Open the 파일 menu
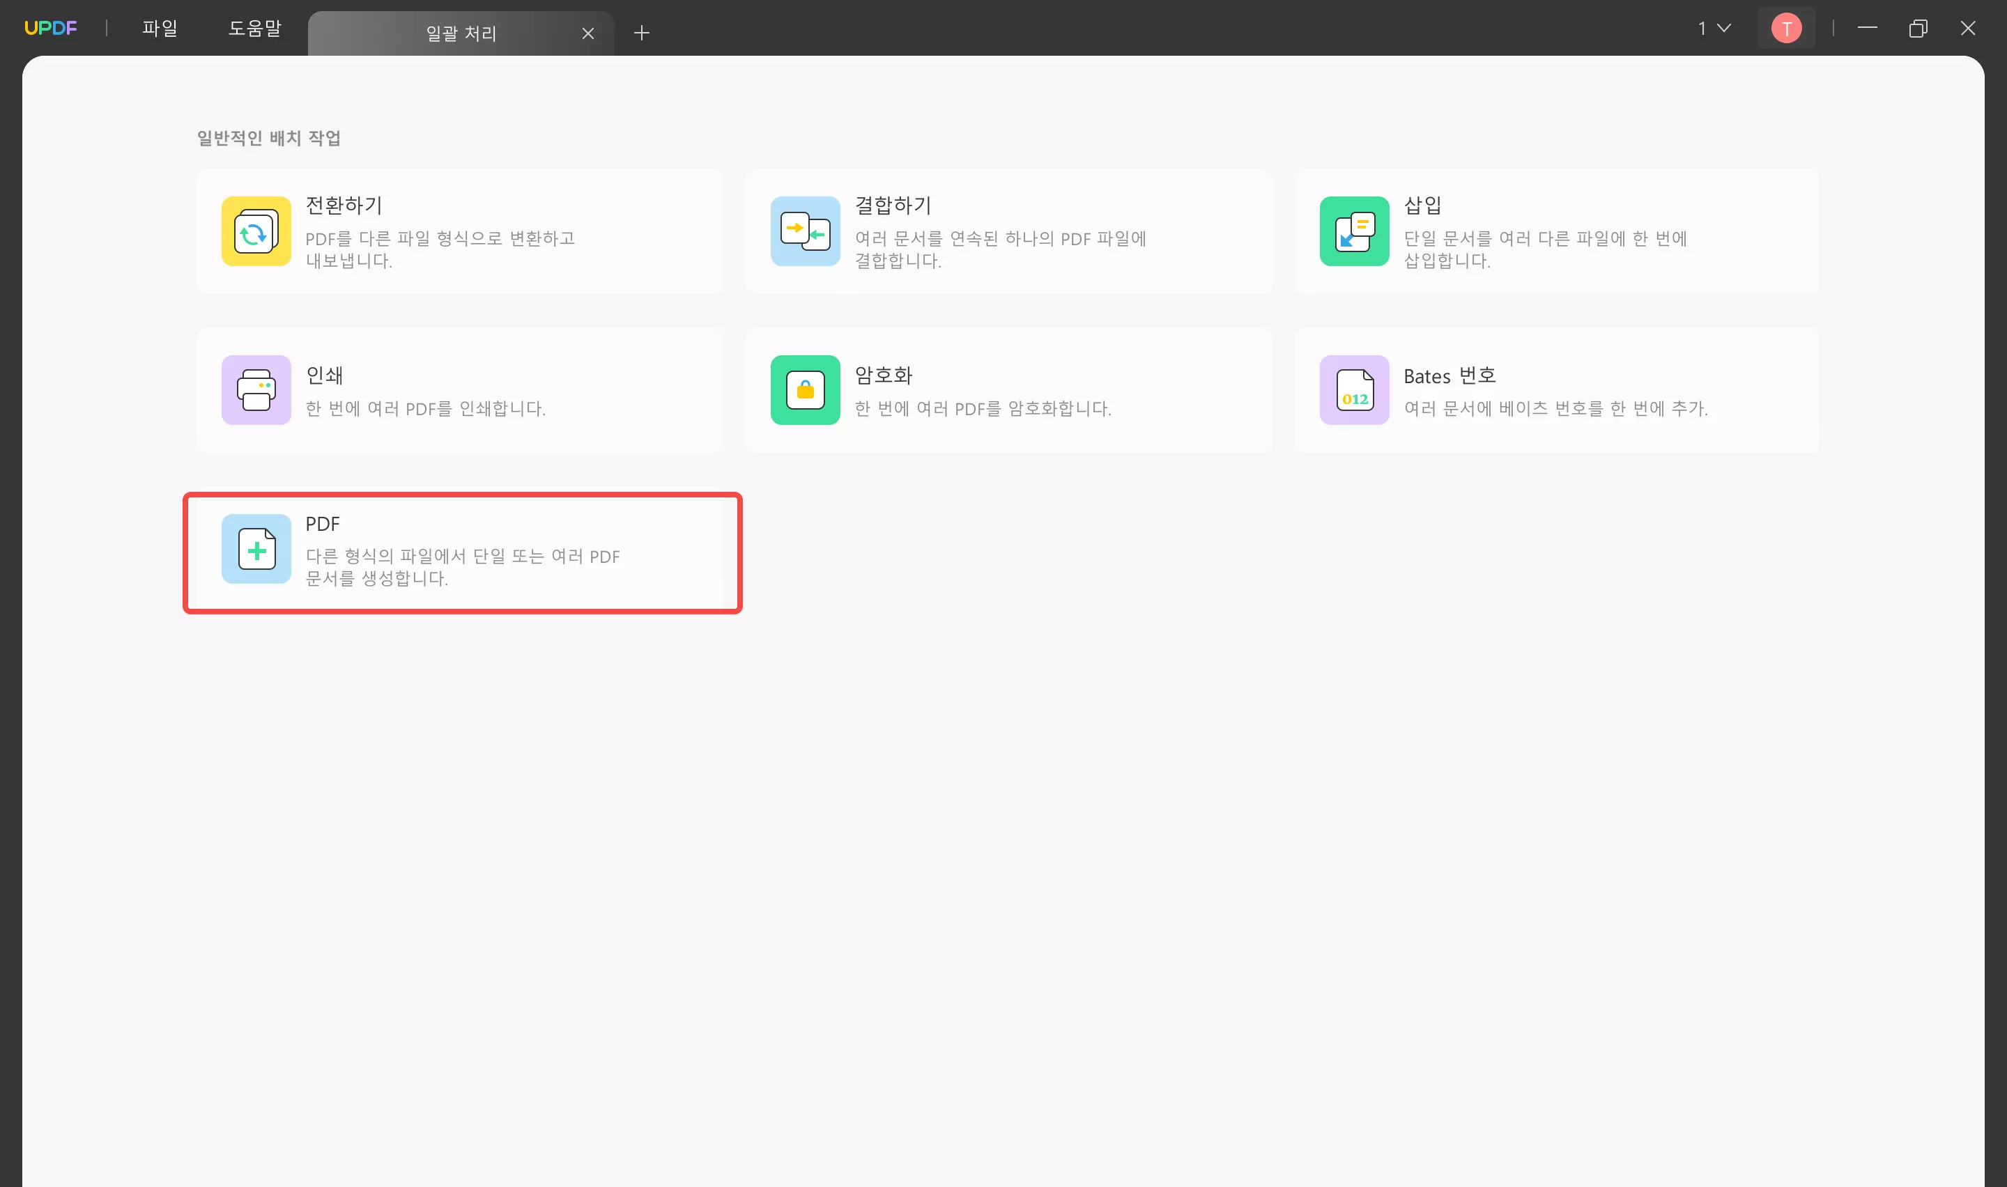The width and height of the screenshot is (2007, 1187). point(160,28)
